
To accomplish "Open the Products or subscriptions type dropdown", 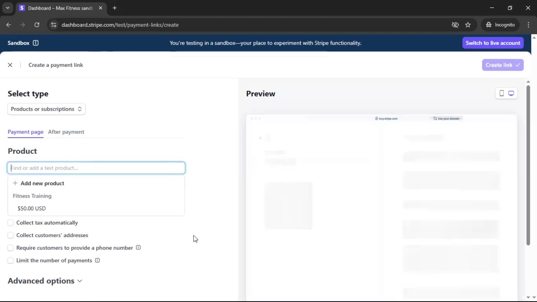I will (46, 109).
